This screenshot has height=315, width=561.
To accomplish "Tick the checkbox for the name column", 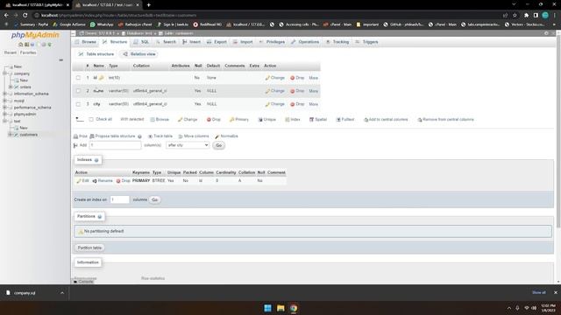I will click(x=78, y=91).
